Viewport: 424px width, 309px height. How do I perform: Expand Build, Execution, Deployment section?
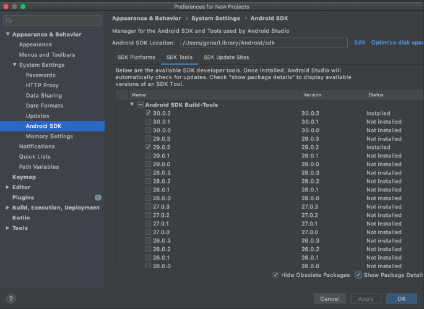click(7, 208)
